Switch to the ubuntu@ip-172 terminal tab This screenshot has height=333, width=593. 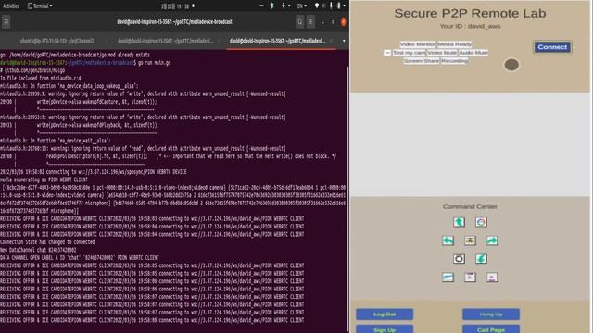(57, 41)
